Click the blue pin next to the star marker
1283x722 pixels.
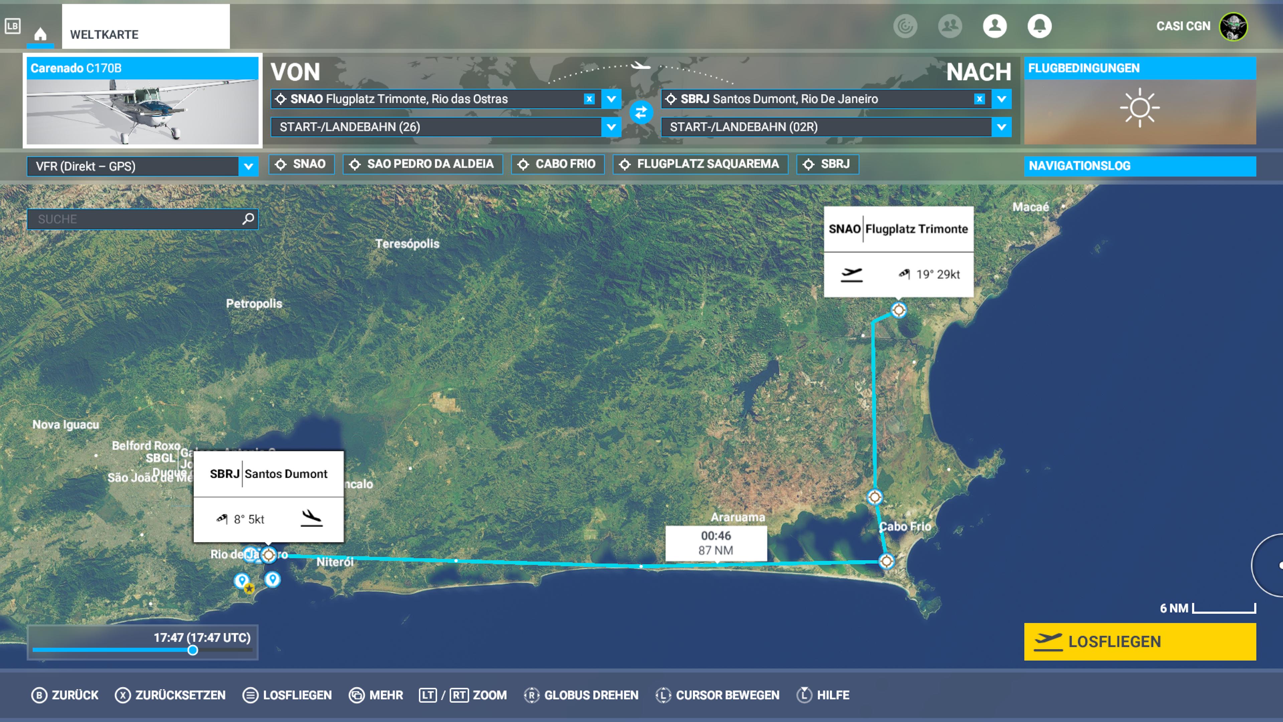point(242,581)
